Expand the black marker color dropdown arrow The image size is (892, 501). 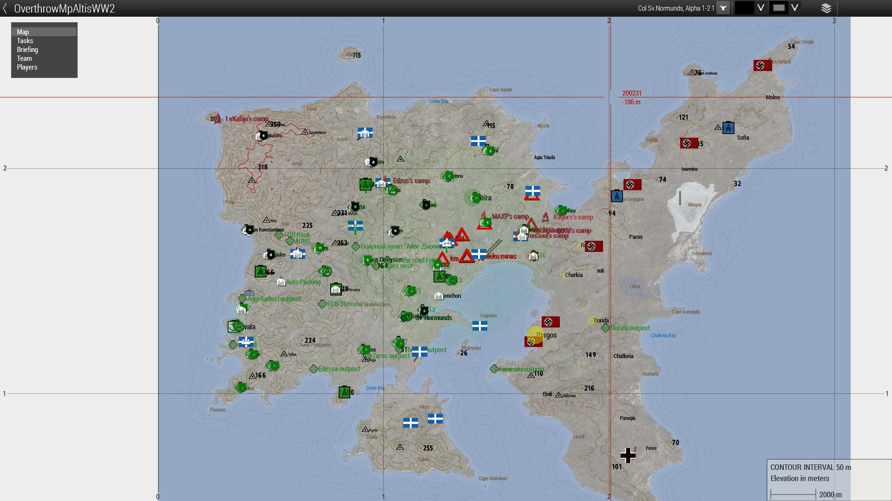tap(761, 8)
